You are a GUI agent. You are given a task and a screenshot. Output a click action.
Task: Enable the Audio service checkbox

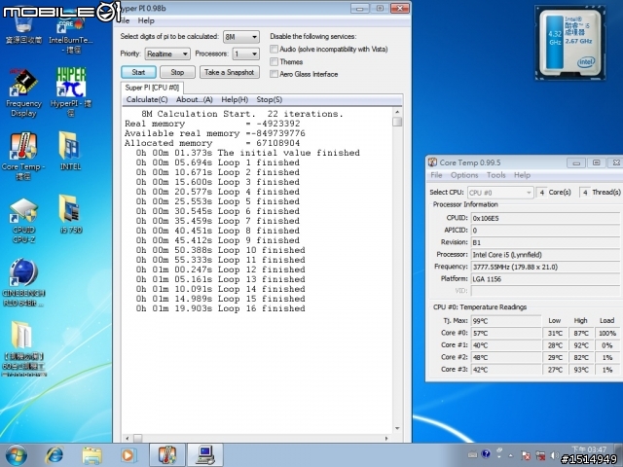point(274,49)
